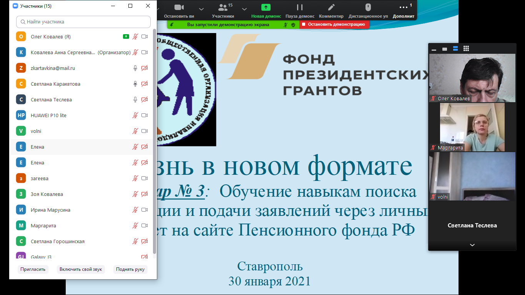Open the Комментир annotation pencil tool
Viewport: 525px width, 295px height.
point(331,7)
